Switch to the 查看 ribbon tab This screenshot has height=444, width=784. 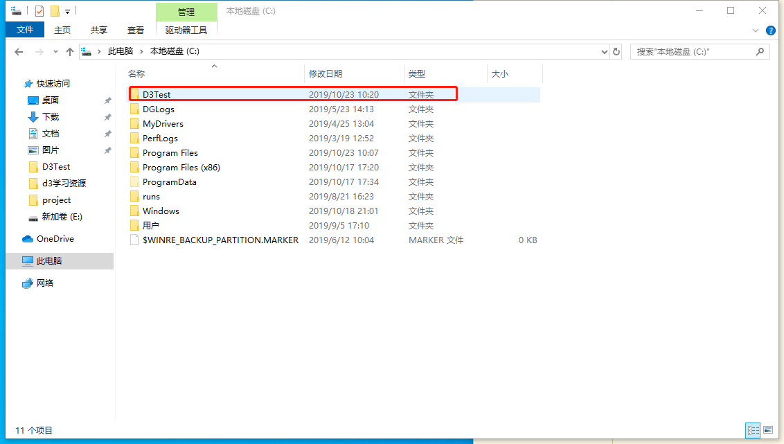click(136, 30)
